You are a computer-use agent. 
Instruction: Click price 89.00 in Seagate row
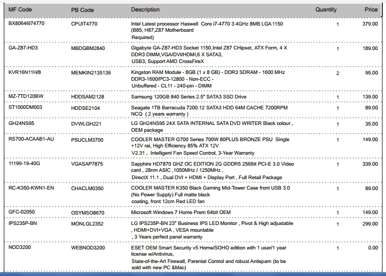click(371, 108)
